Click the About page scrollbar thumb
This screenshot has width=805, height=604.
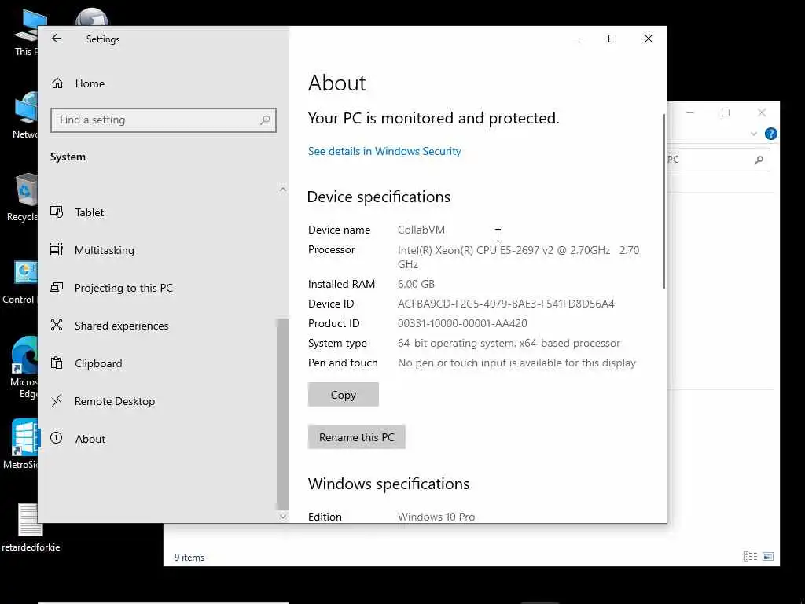coord(664,201)
